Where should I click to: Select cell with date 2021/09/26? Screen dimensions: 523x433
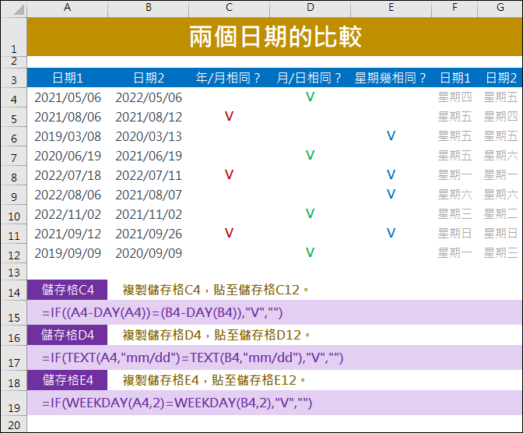click(149, 234)
